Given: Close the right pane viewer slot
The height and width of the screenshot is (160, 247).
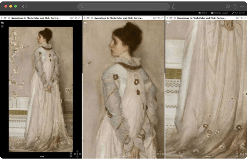Looking at the screenshot, I should pyautogui.click(x=167, y=18).
